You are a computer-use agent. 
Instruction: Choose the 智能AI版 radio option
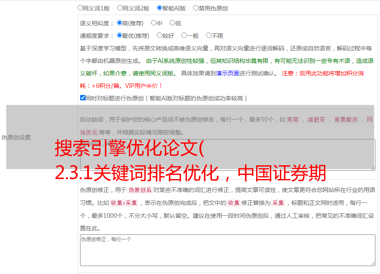point(159,8)
